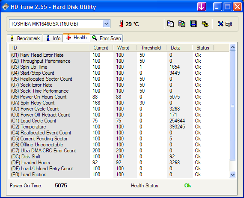Click the red thermometer temperature icon
This screenshot has height=198, width=244.
122,24
